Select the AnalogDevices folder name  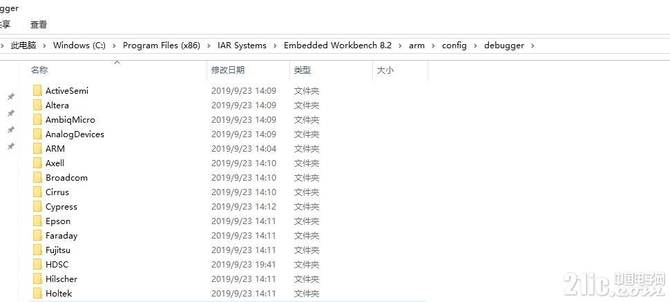[75, 134]
